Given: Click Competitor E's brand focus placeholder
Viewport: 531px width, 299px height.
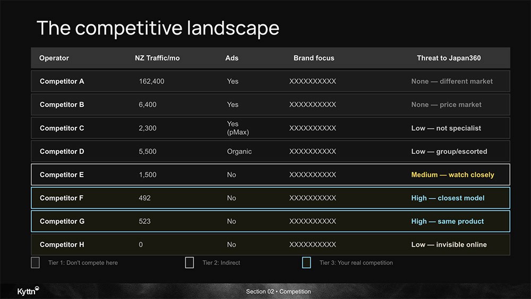Looking at the screenshot, I should tap(313, 175).
